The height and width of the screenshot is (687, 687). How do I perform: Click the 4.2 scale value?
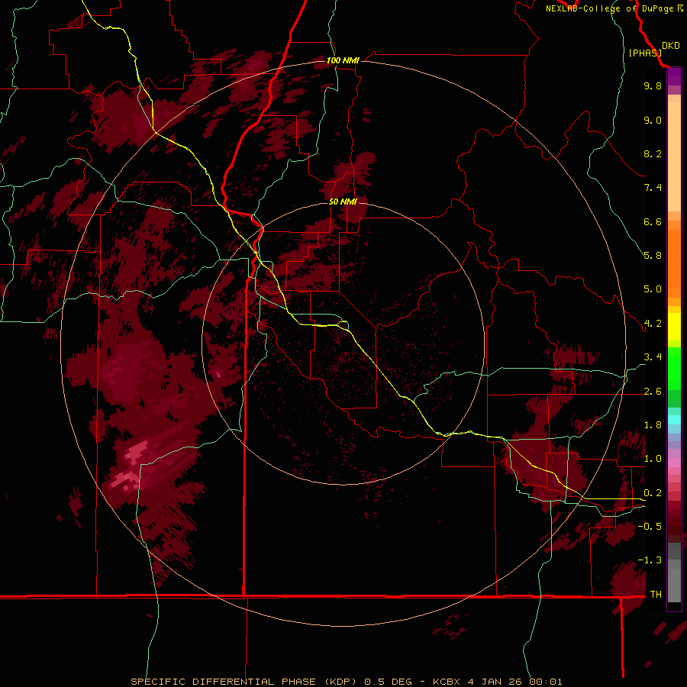[x=653, y=324]
